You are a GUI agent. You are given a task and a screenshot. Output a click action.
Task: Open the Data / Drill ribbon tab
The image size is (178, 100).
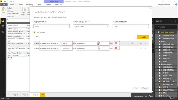pos(58,4)
